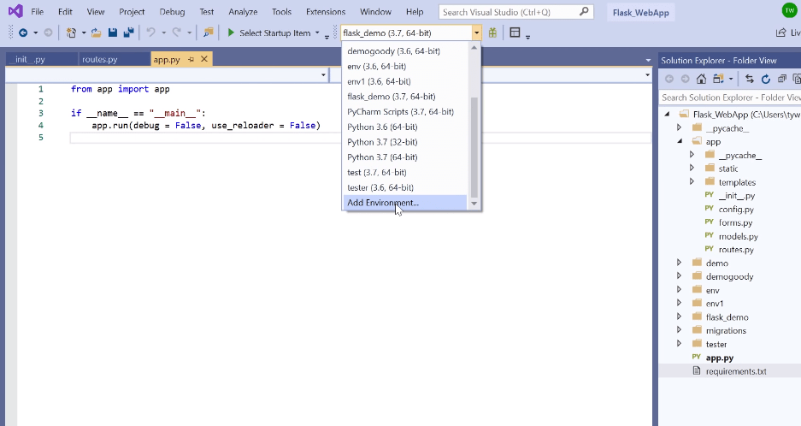Expand the migrations folder
Image resolution: width=801 pixels, height=426 pixels.
pyautogui.click(x=679, y=330)
